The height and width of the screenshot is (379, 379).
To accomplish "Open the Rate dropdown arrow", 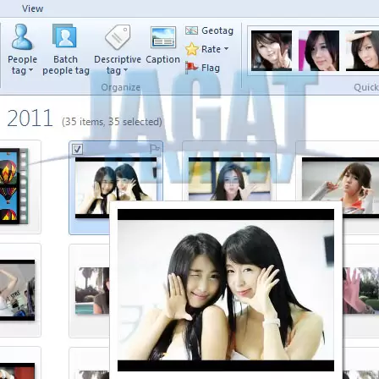I will tap(226, 49).
